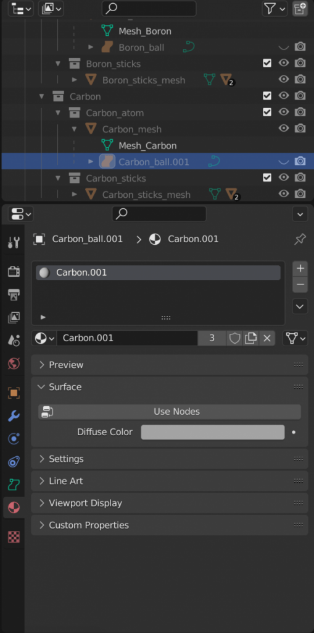This screenshot has width=314, height=633.
Task: Open the World properties tab
Action: [14, 363]
